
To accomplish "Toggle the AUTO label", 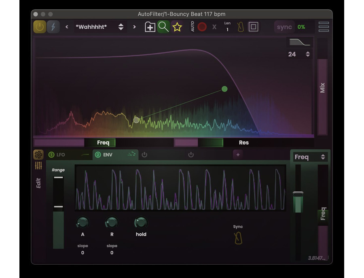I will click(x=193, y=26).
